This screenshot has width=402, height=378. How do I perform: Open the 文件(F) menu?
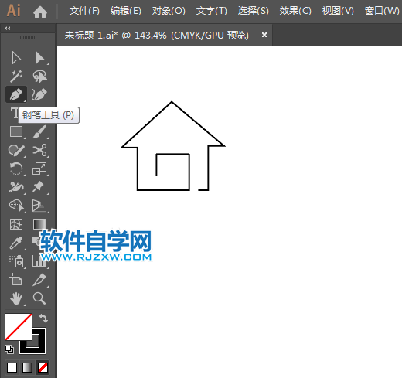(x=84, y=11)
